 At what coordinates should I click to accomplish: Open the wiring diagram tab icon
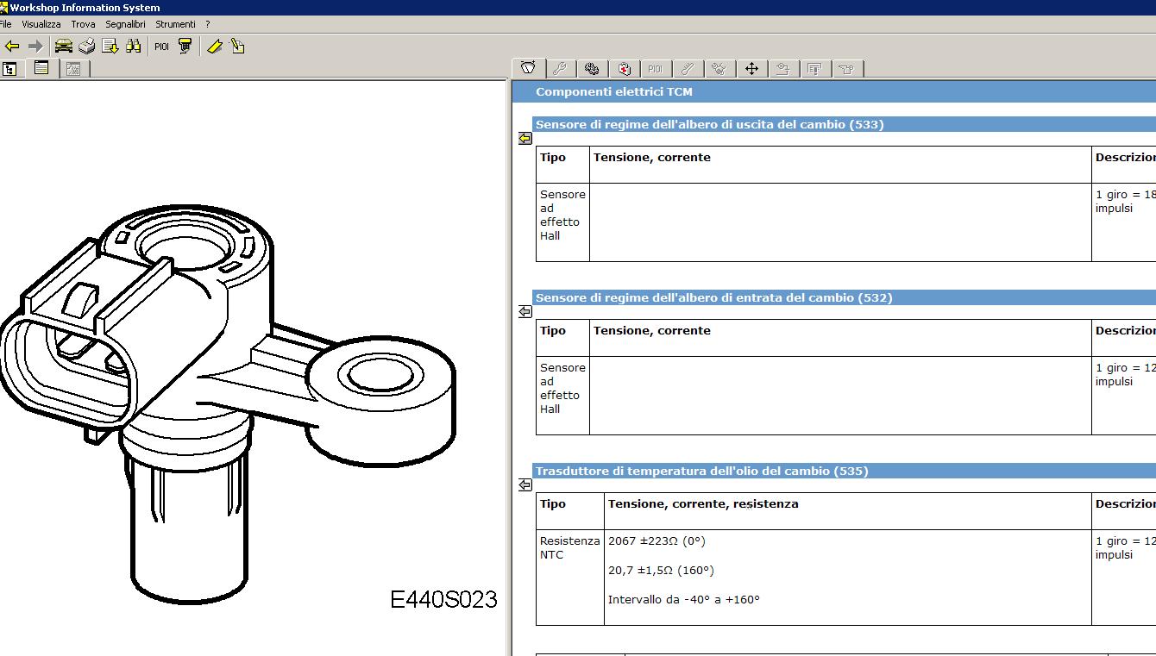(783, 69)
